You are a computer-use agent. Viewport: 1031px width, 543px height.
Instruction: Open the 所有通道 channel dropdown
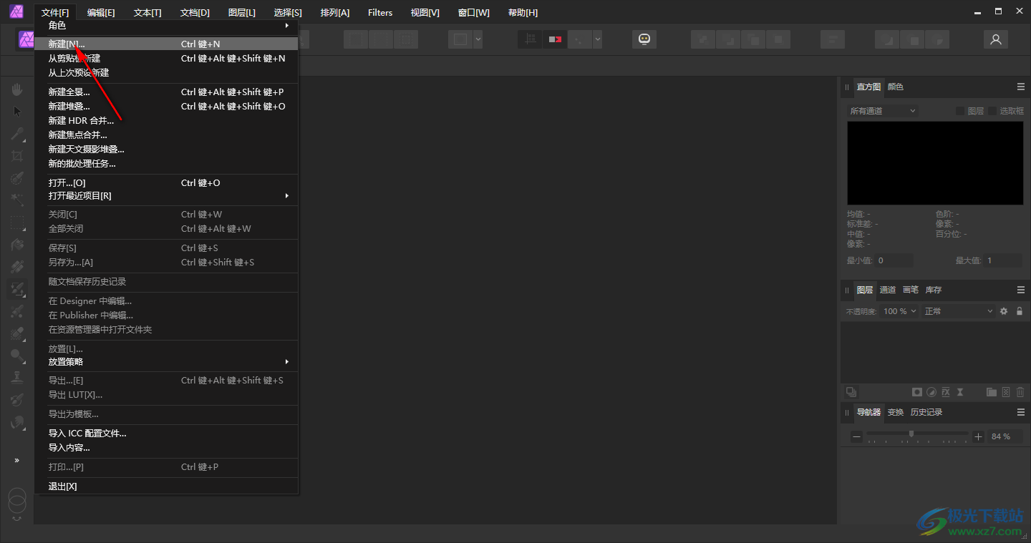882,111
